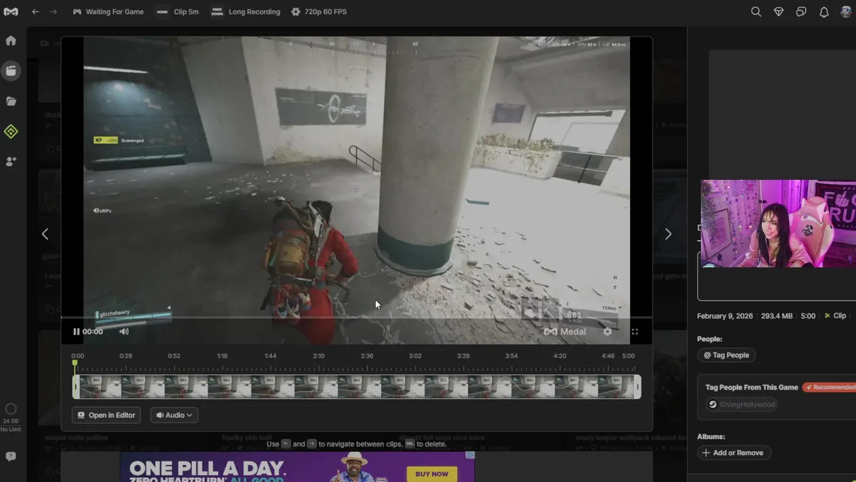Viewport: 856px width, 482px height.
Task: Open the help chat icon in sidebar
Action: (x=11, y=457)
